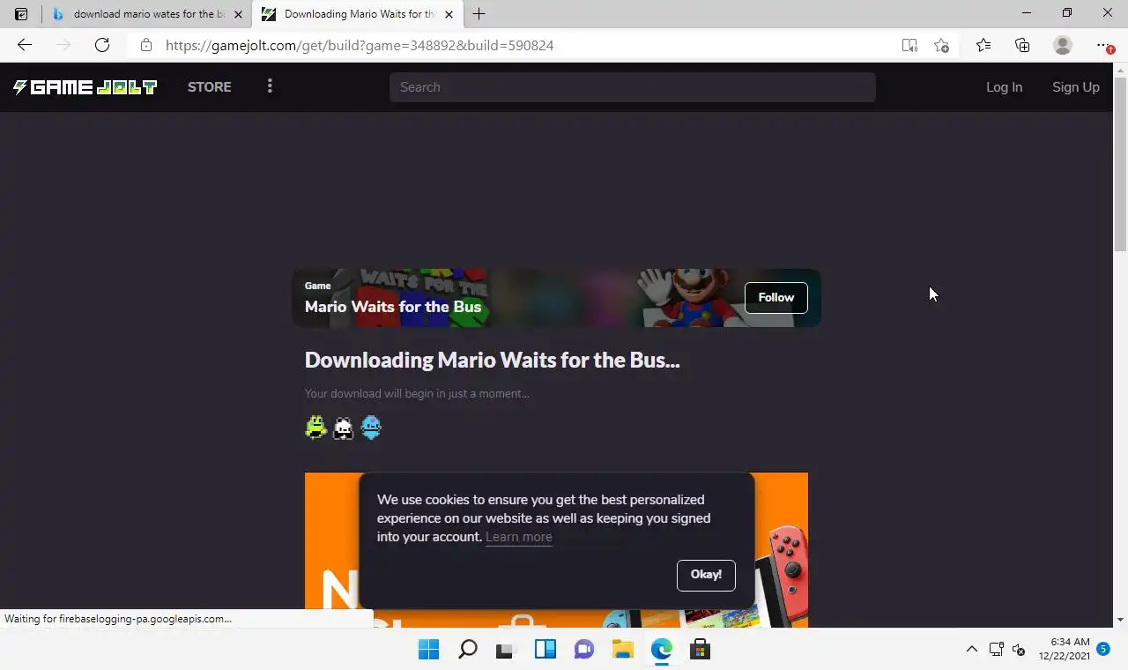
Task: Open taskbar Search icon
Action: [468, 650]
